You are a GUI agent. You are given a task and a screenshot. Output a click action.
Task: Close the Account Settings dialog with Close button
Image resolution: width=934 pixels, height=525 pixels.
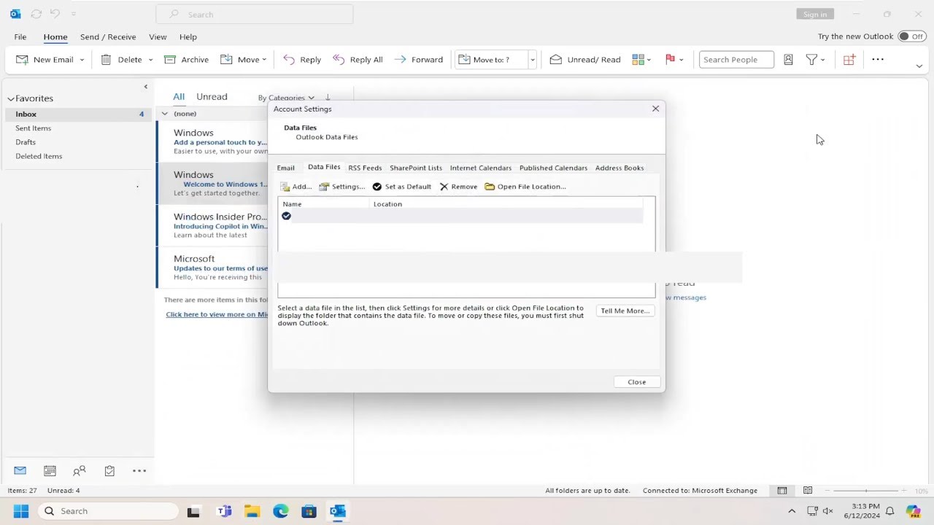pyautogui.click(x=637, y=382)
